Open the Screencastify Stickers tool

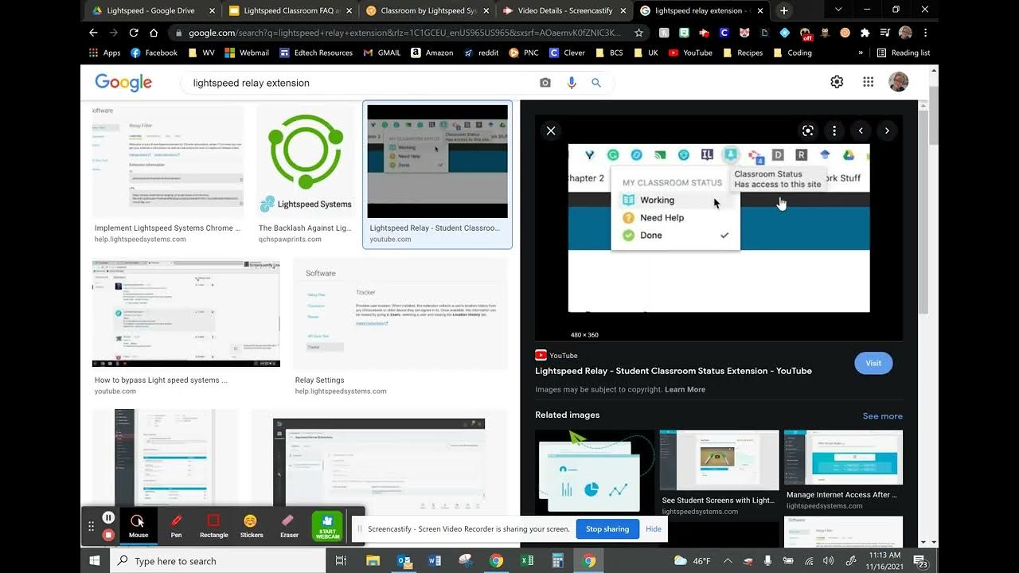[251, 525]
